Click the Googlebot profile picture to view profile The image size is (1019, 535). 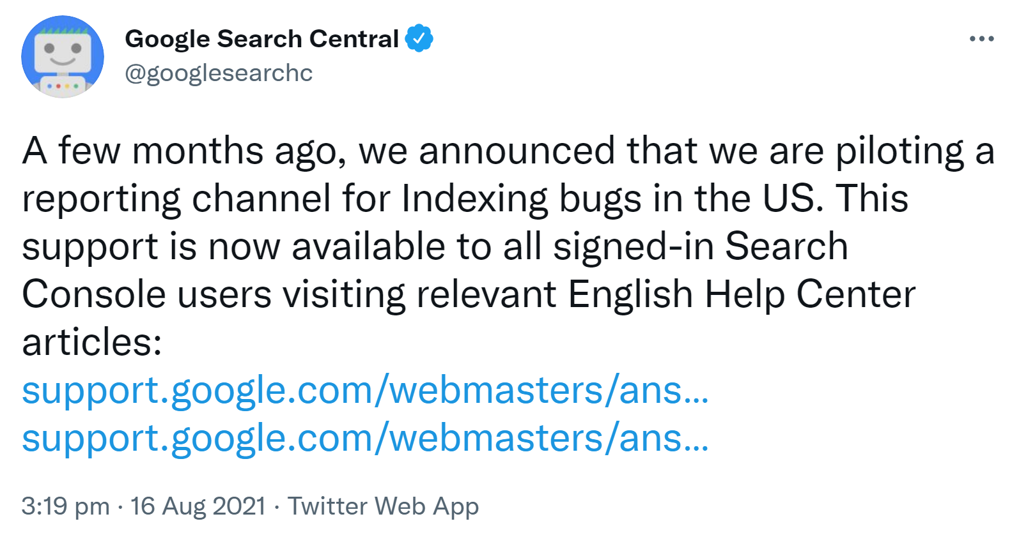pos(63,56)
